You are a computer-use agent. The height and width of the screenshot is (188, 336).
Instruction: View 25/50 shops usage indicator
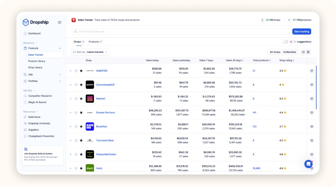[x=271, y=20]
